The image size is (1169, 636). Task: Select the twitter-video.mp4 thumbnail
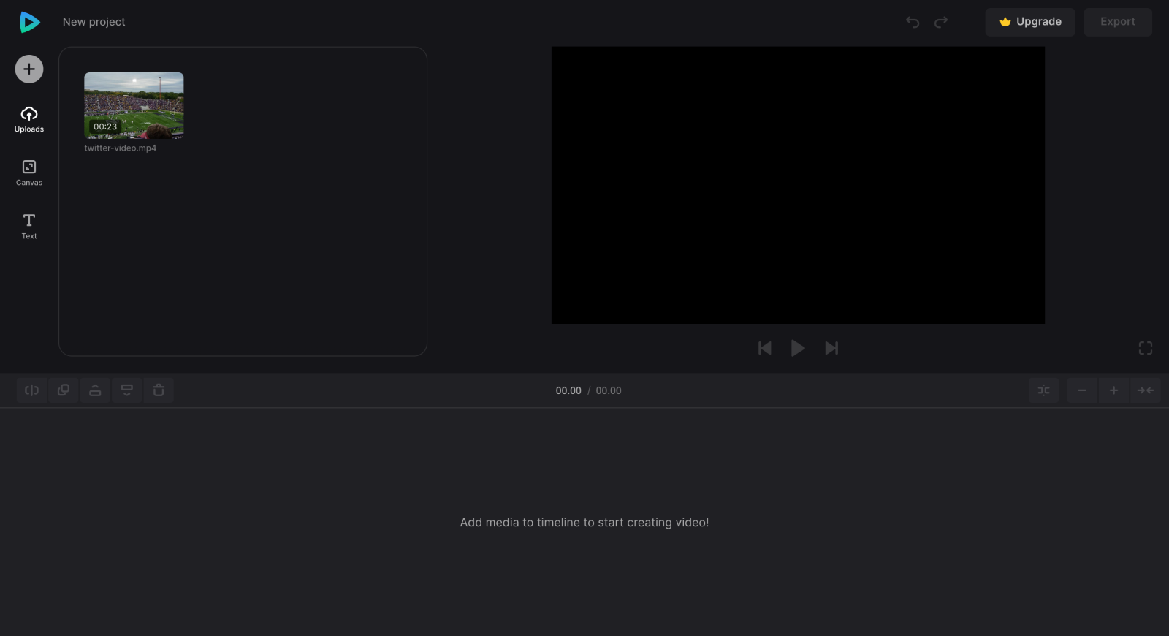pos(134,105)
